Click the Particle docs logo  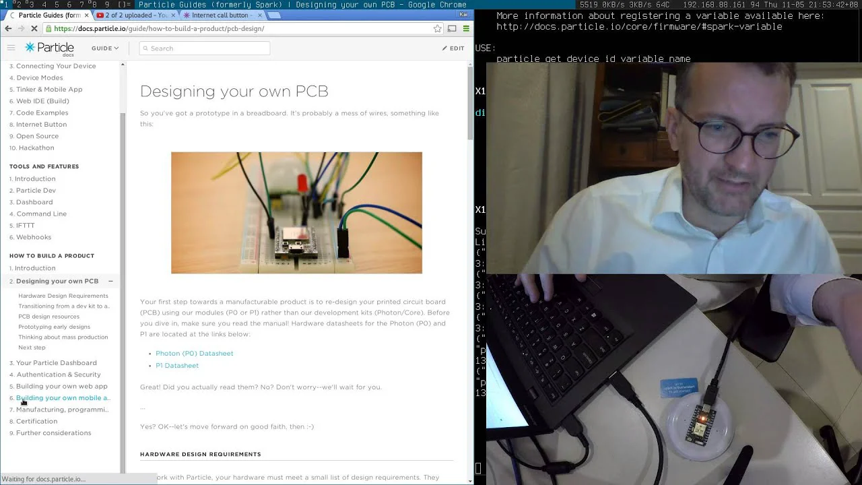[49, 48]
